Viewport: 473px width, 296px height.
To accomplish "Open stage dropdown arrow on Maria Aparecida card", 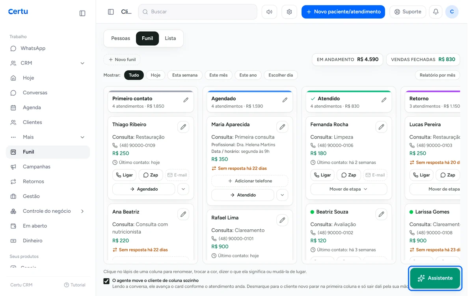I will click(282, 195).
